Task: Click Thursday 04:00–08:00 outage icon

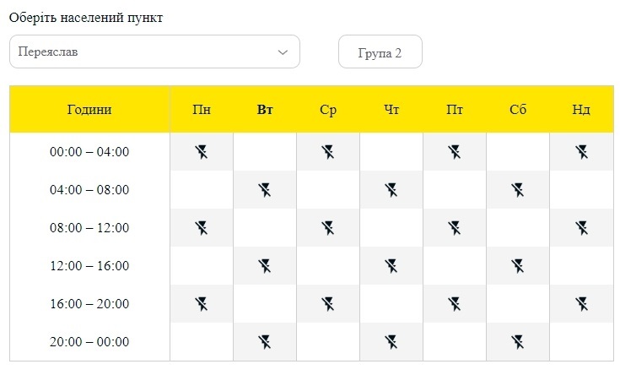Action: tap(391, 190)
